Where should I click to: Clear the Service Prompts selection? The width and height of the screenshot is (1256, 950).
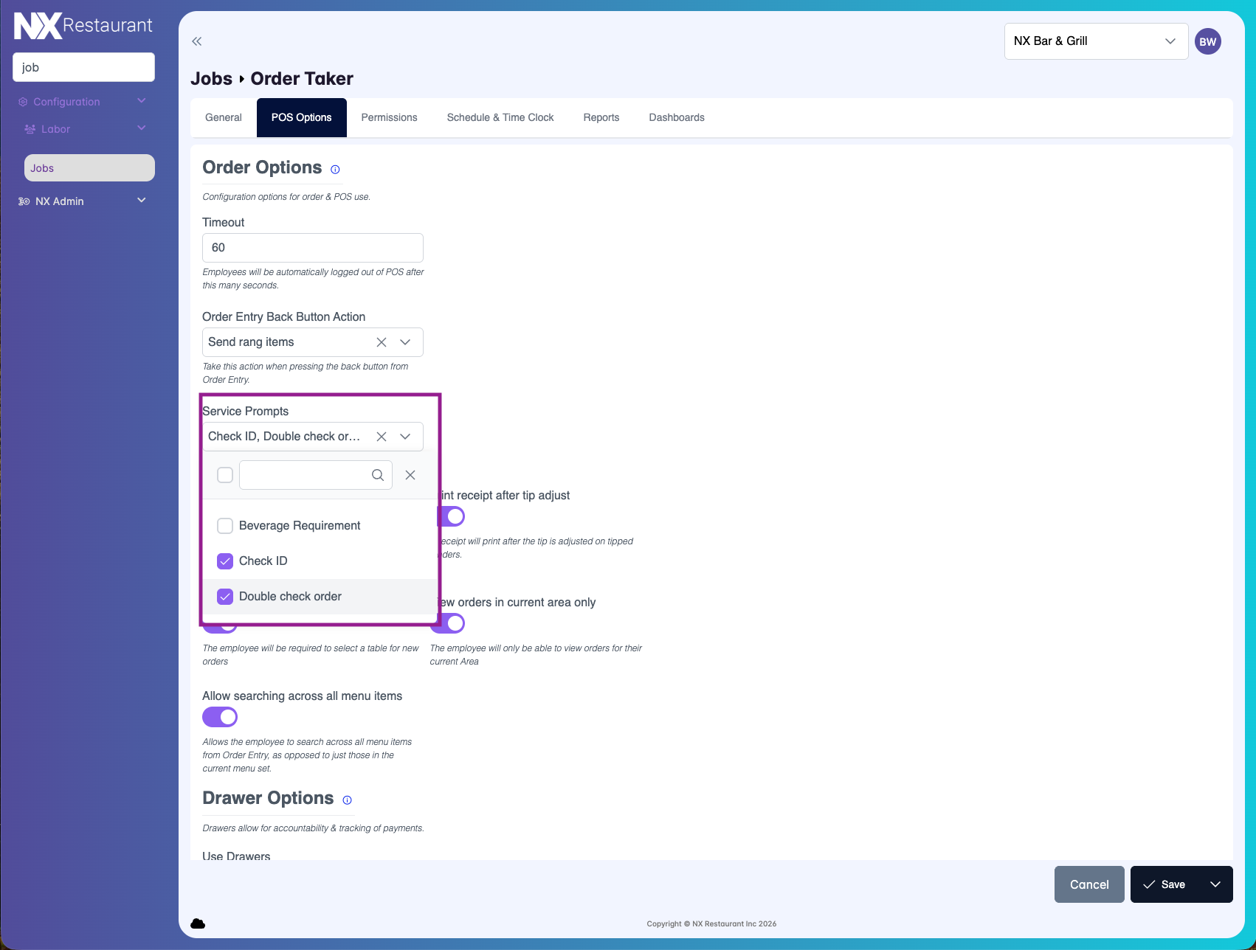pos(382,437)
